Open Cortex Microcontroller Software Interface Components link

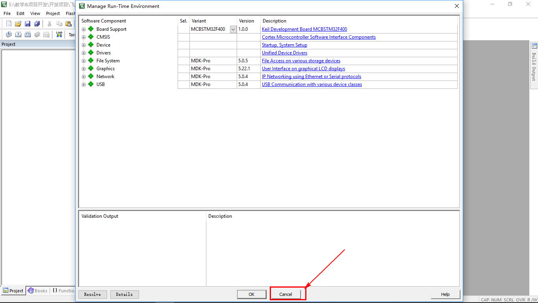(319, 37)
